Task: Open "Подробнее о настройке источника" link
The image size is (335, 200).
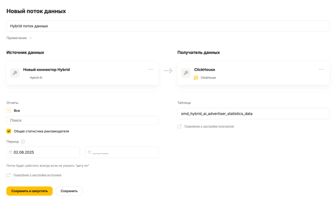Action: click(37, 175)
